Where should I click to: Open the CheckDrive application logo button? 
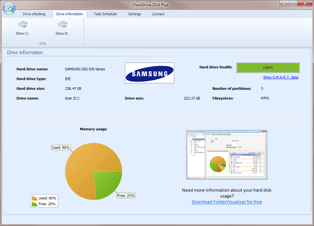tap(9, 8)
